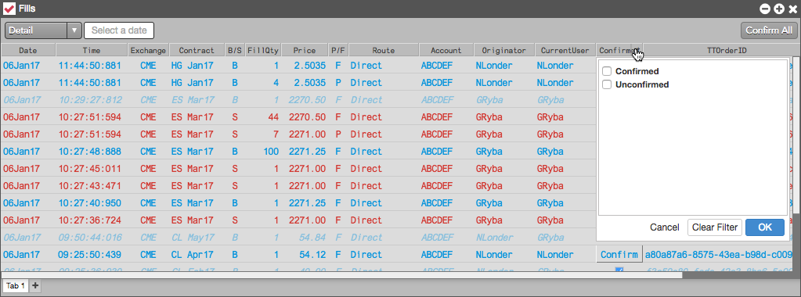Screen dimensions: 801x297
Task: Click the price 54.84 cell
Action: [x=312, y=238]
